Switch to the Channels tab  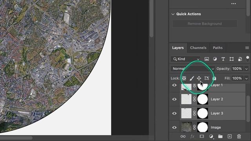(198, 48)
